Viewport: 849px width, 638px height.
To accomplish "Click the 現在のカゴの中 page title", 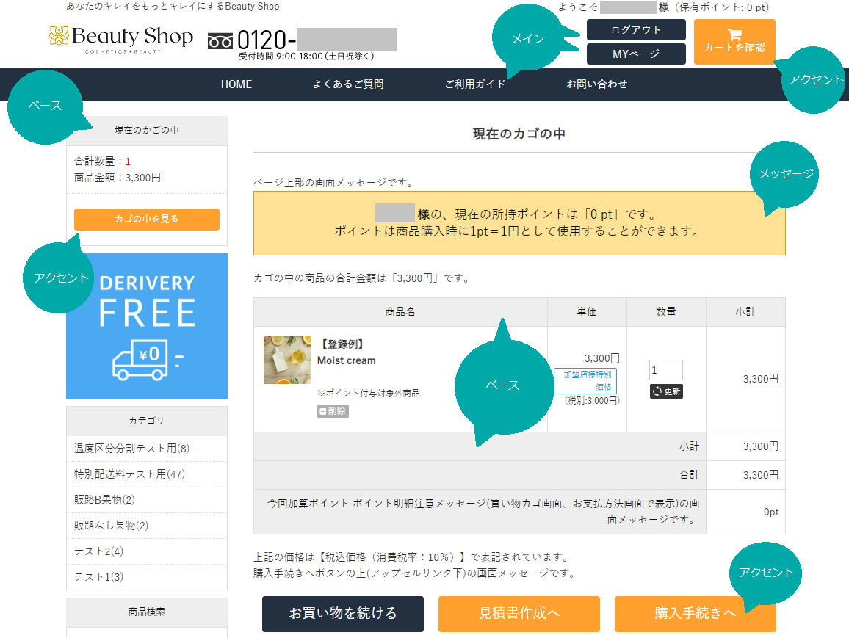I will click(519, 134).
